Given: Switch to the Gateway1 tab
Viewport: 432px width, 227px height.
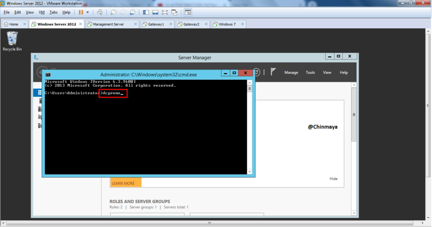Looking at the screenshot, I should pos(156,24).
